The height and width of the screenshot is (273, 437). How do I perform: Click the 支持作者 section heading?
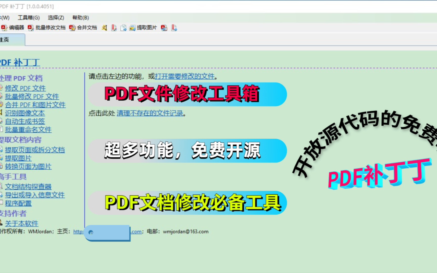pos(13,213)
